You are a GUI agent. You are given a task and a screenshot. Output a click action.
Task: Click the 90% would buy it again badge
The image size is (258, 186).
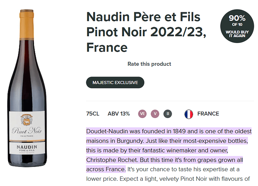[237, 26]
